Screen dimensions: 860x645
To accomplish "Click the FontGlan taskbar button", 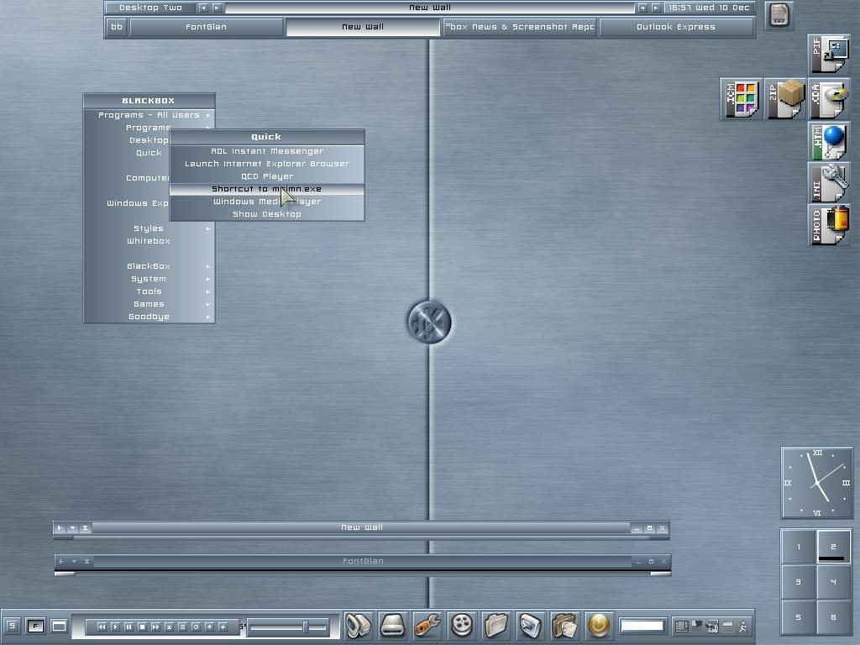I will 206,27.
